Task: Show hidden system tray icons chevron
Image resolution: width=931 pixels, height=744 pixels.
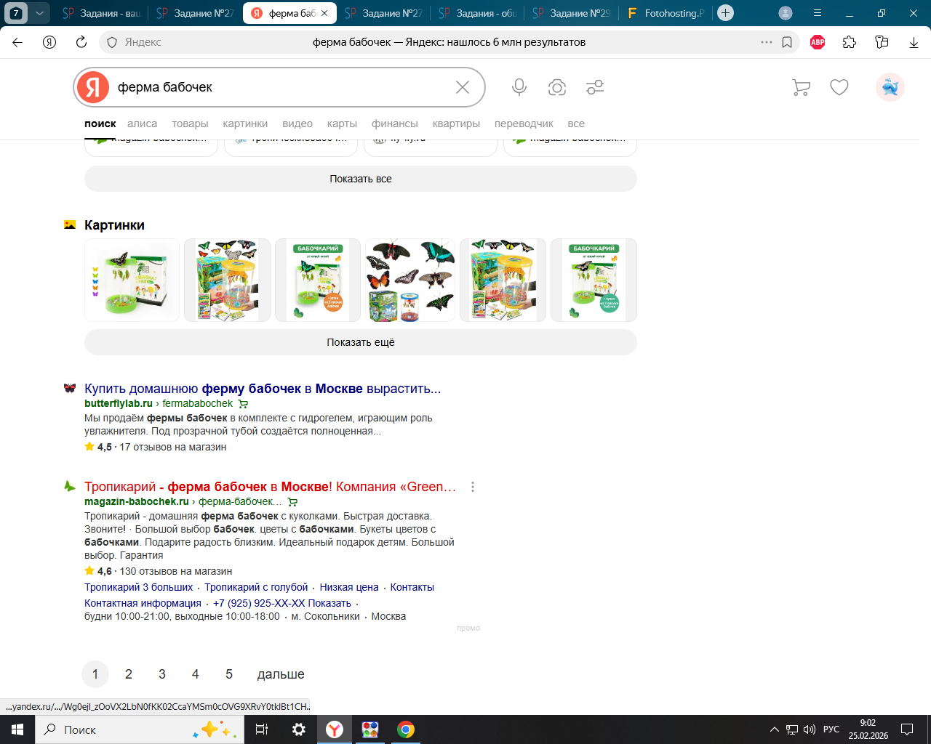Action: (x=774, y=729)
